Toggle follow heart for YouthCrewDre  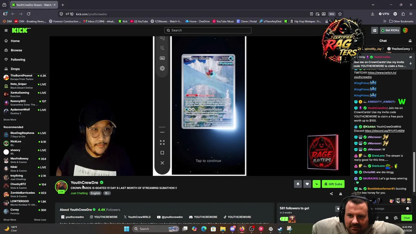click(x=307, y=184)
